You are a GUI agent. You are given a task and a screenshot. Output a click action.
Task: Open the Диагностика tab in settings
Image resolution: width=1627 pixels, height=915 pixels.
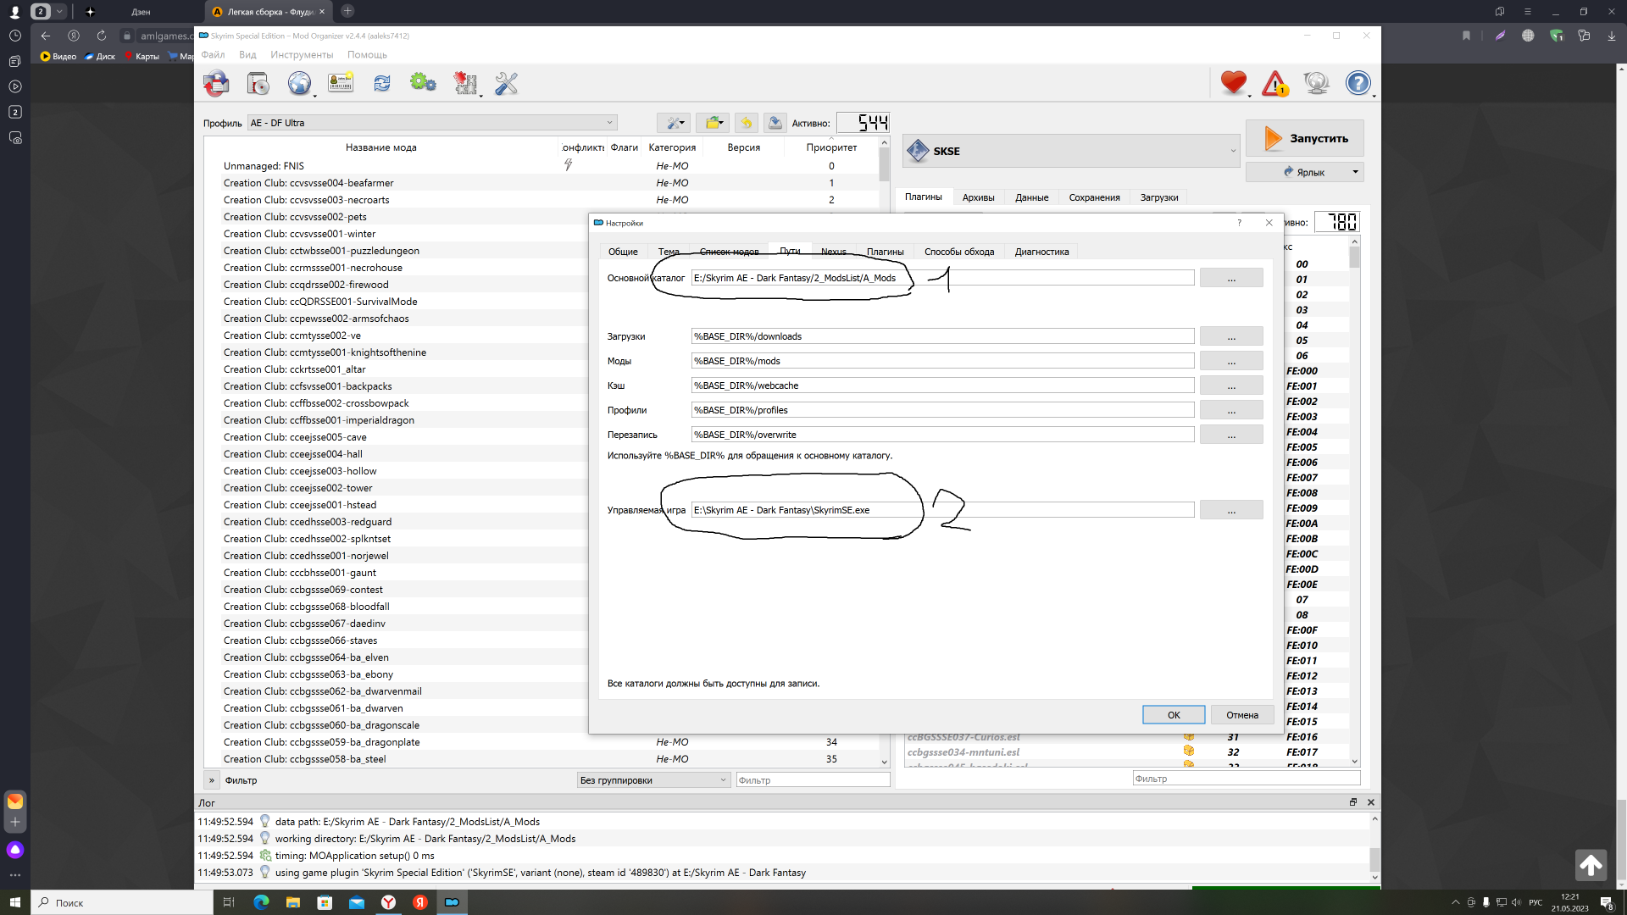(1041, 252)
